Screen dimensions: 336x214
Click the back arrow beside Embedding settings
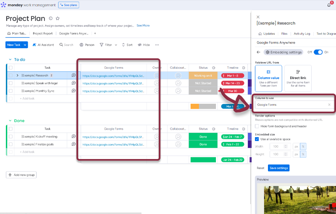pos(258,52)
